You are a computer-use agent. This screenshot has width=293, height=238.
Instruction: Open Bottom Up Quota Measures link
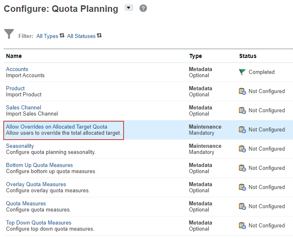click(x=39, y=165)
